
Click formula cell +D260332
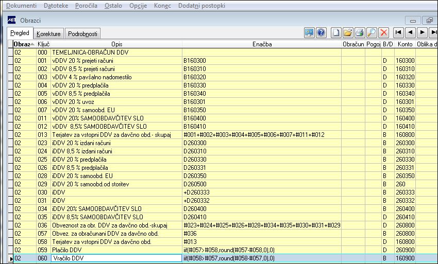(262, 200)
